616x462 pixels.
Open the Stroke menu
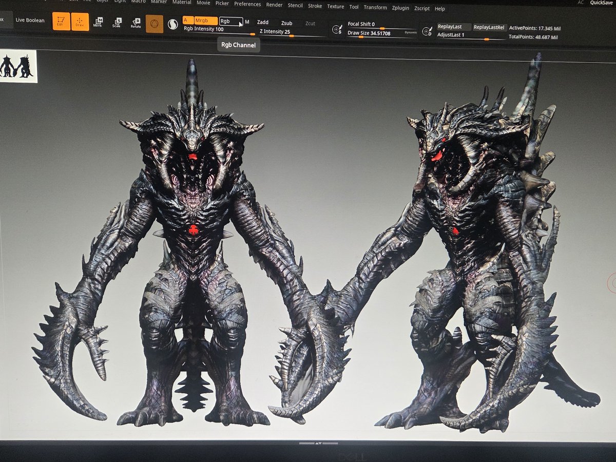315,6
